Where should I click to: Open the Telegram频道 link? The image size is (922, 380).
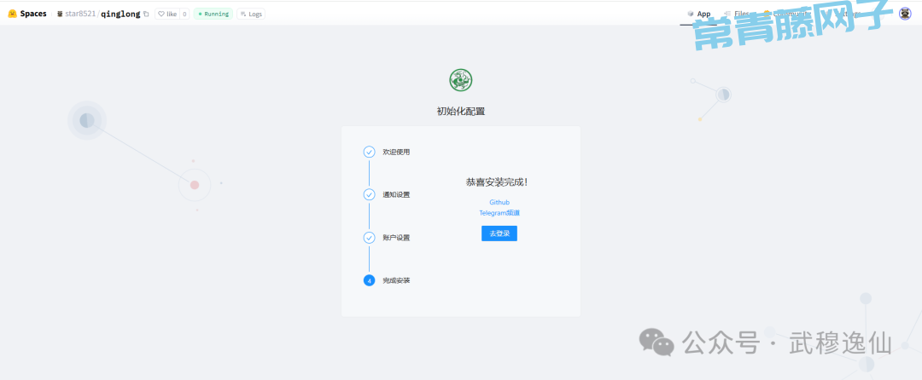tap(499, 213)
